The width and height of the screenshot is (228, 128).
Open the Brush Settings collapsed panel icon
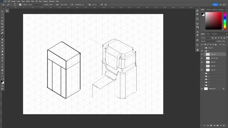(197, 24)
